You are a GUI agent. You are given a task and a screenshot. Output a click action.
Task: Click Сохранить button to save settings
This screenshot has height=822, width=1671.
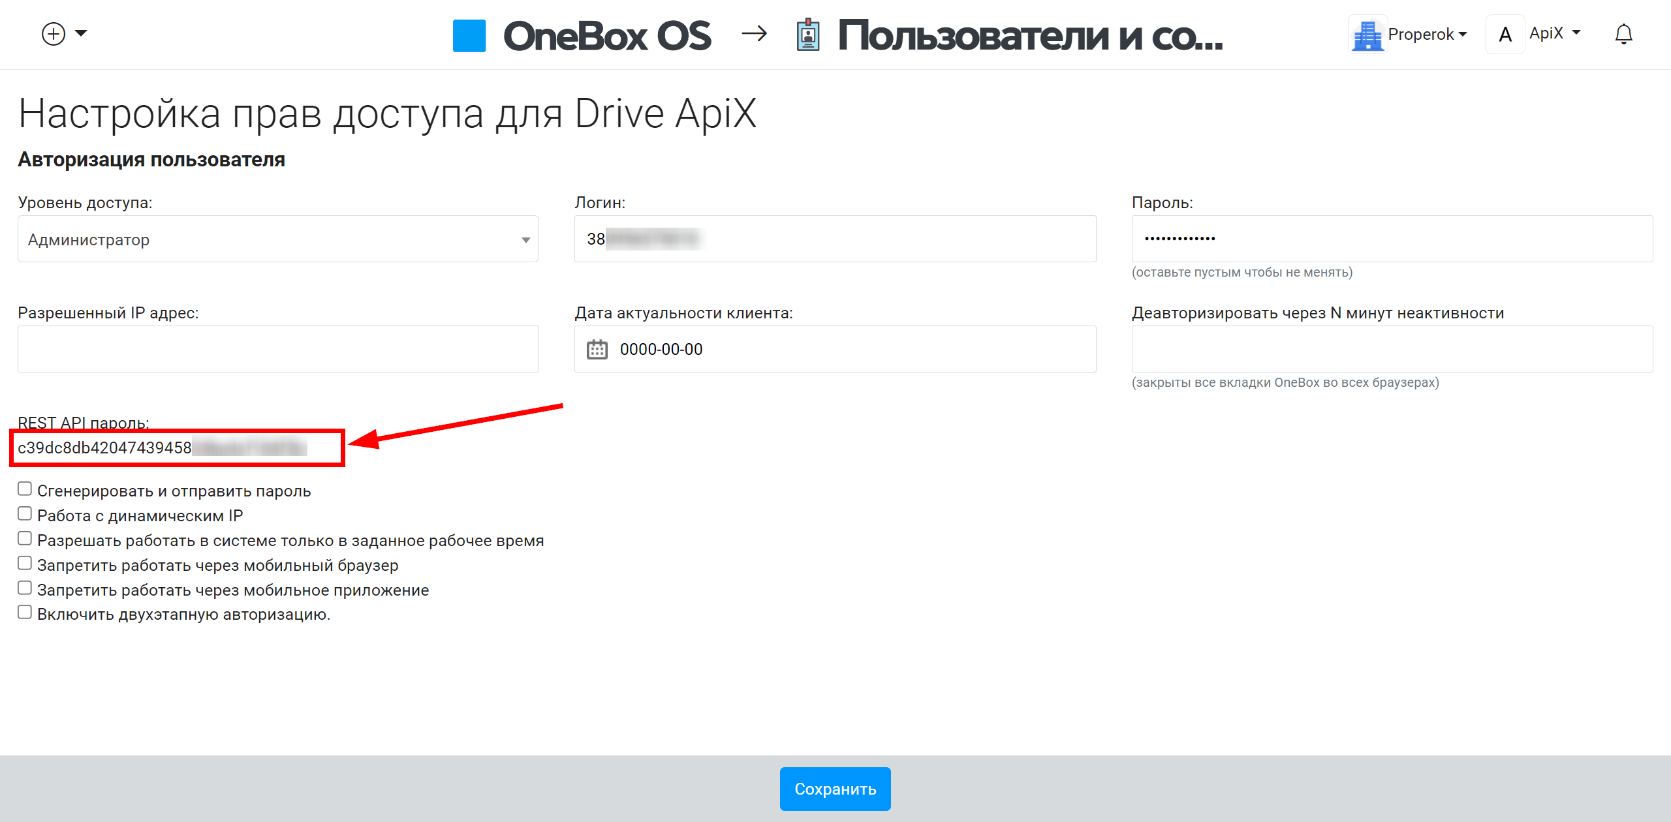[835, 788]
